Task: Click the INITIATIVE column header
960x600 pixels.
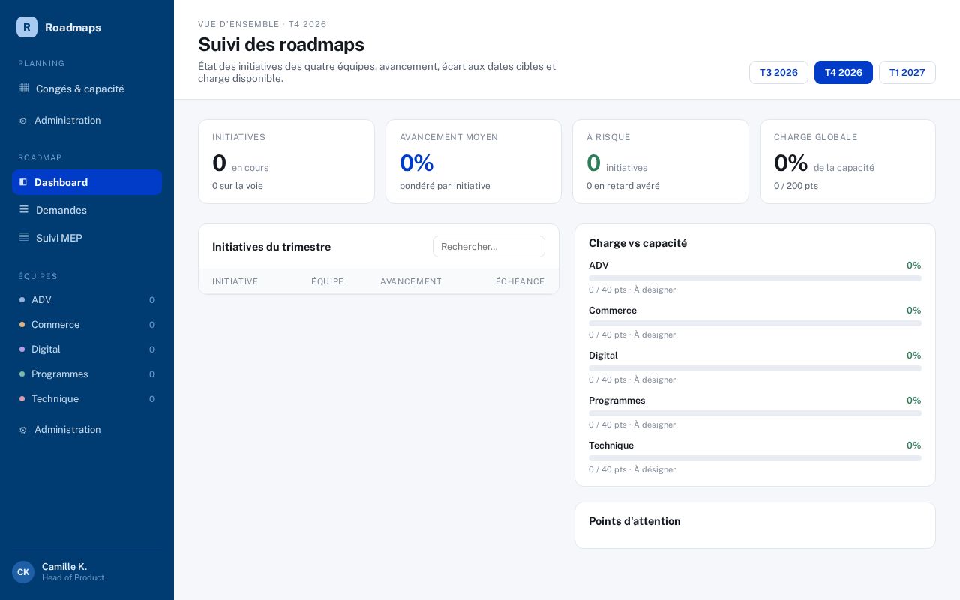Action: pos(235,281)
